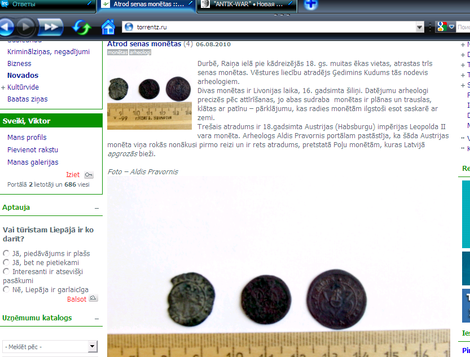Open Baatas ziņas link

(x=27, y=99)
